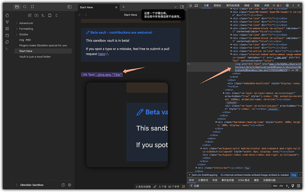Open graph view from the ribbon
This screenshot has width=305, height=192.
(7, 22)
